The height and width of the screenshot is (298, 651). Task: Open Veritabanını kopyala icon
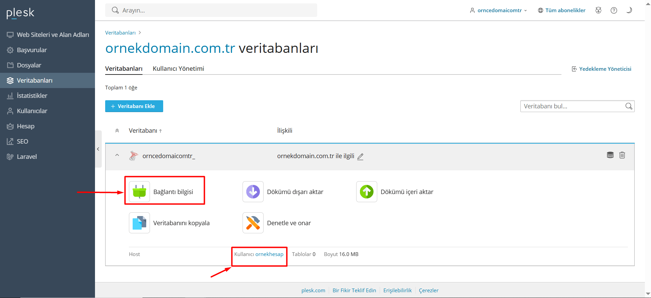pos(139,223)
